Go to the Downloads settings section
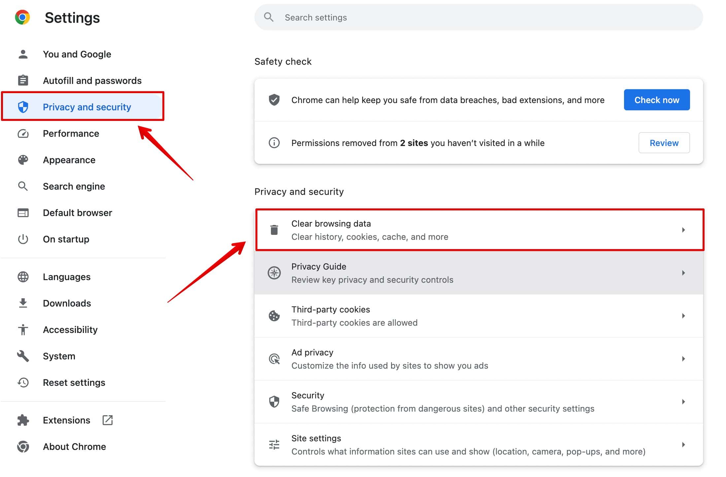 click(x=67, y=303)
